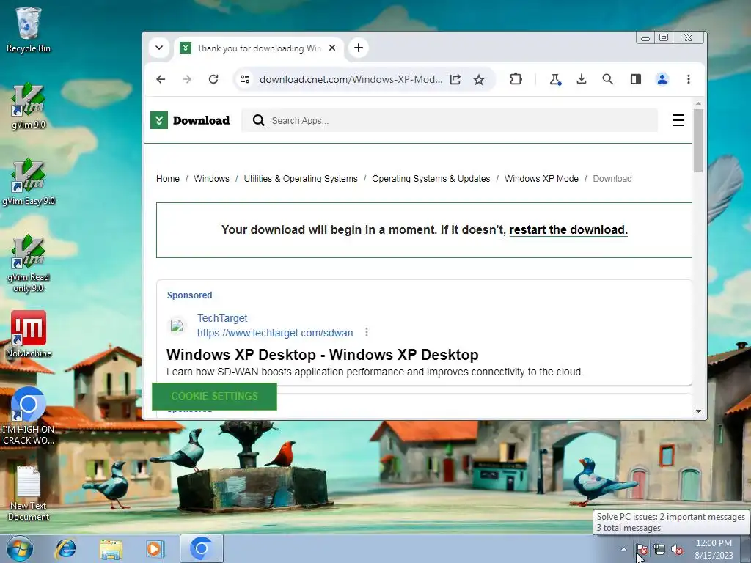The height and width of the screenshot is (563, 751).
Task: Launch Internet Explorer from the taskbar
Action: point(65,548)
